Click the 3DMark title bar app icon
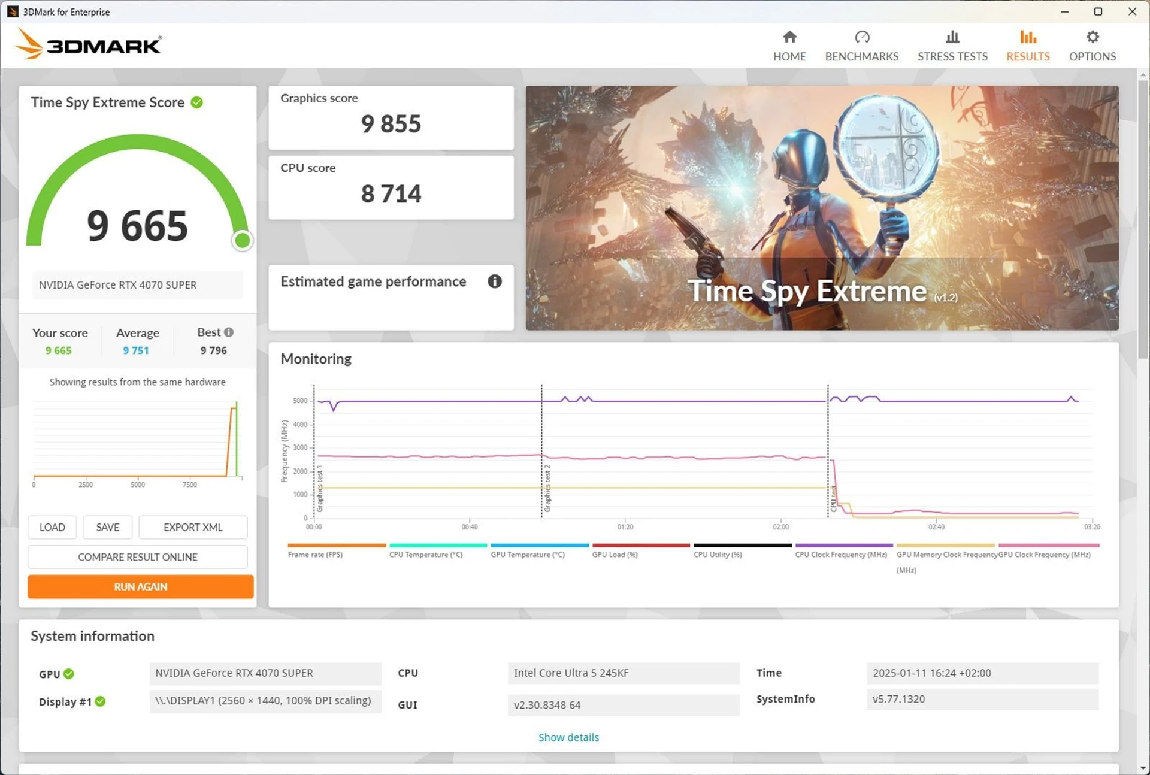The width and height of the screenshot is (1150, 775). click(13, 11)
